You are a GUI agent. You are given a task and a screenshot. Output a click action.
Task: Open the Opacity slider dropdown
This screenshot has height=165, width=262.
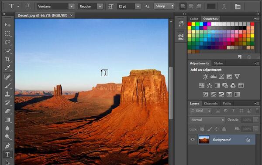click(x=256, y=120)
